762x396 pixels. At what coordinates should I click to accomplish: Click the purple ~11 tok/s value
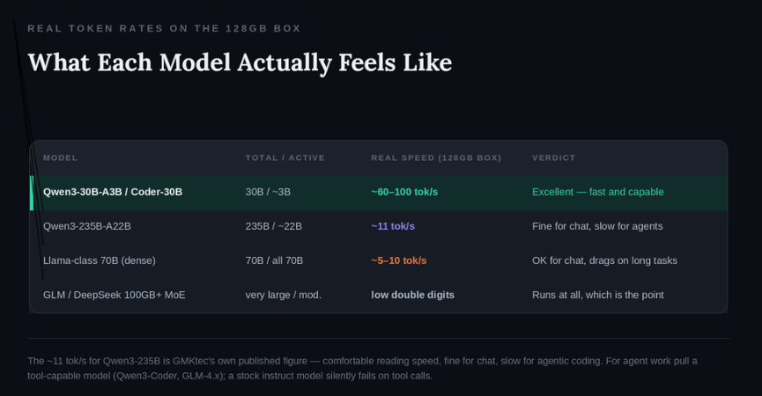tap(393, 226)
